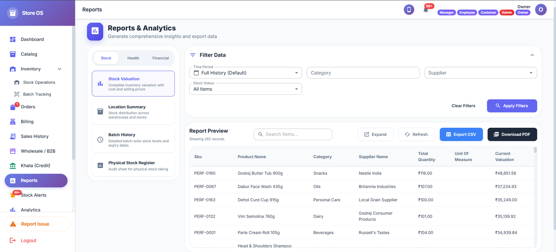Viewport: 556px width, 252px height.
Task: Switch to the Customer role badge
Action: (x=488, y=12)
